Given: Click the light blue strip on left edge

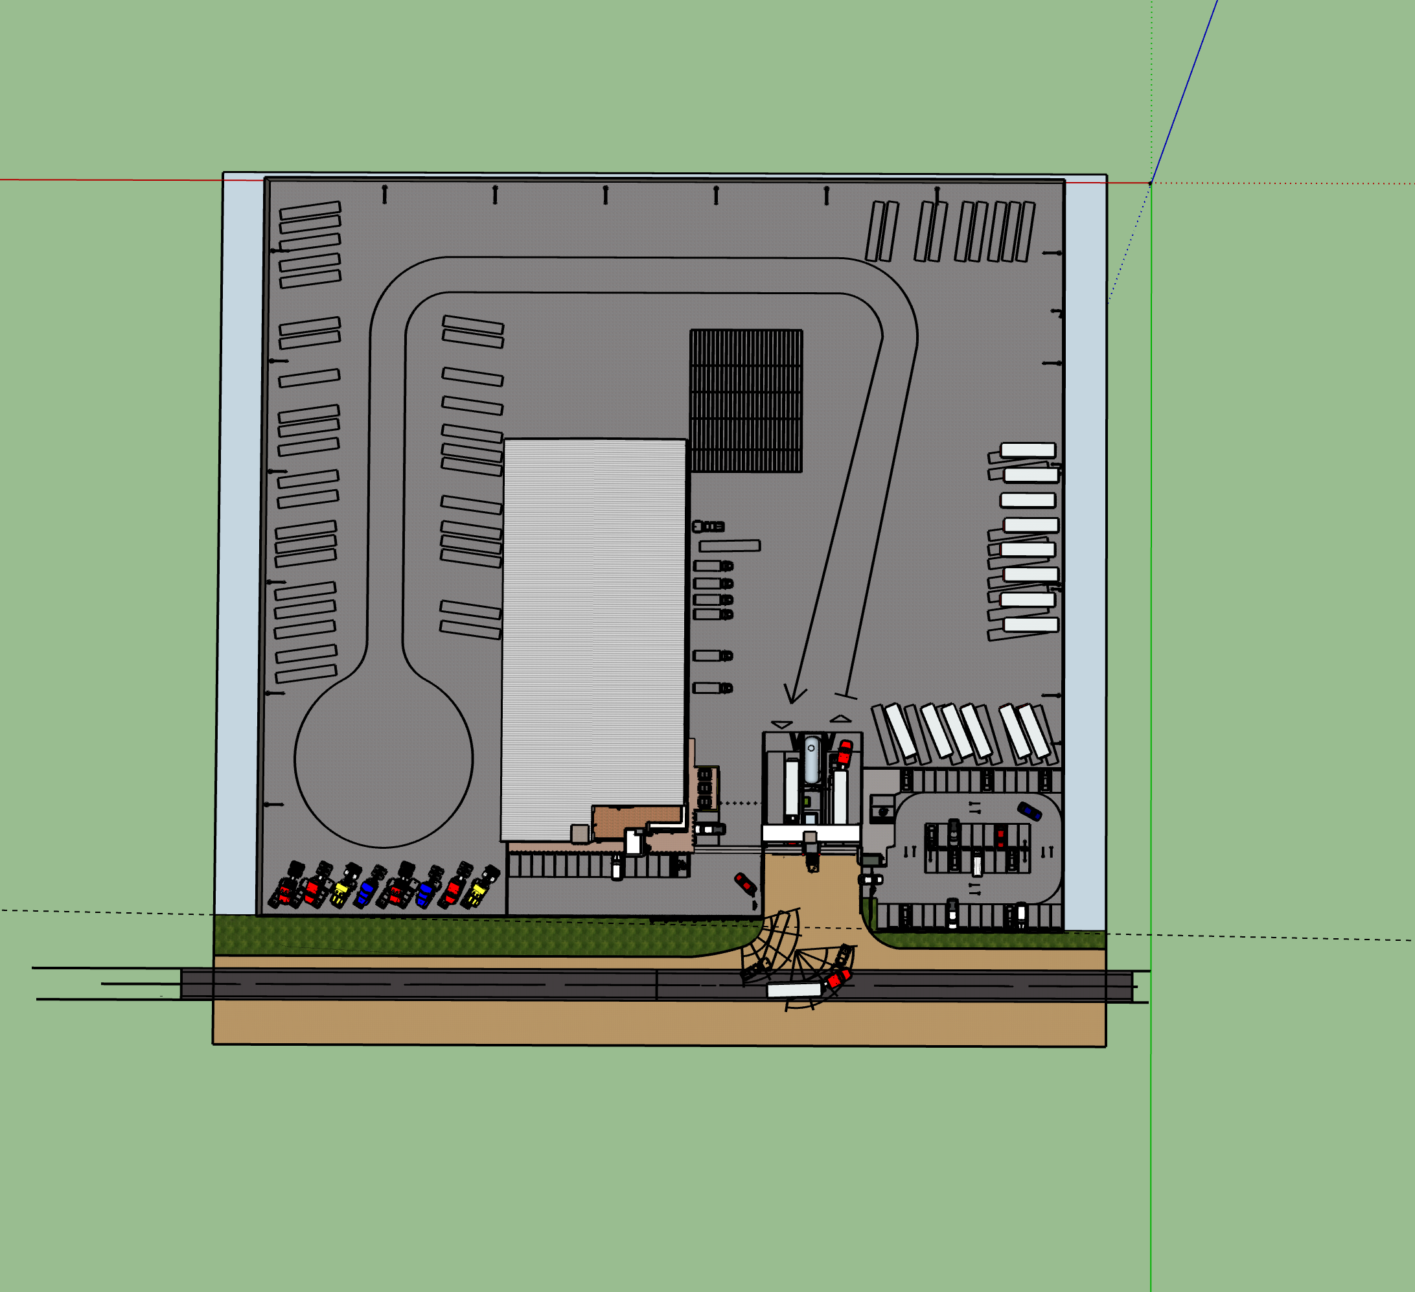Looking at the screenshot, I should [x=238, y=544].
